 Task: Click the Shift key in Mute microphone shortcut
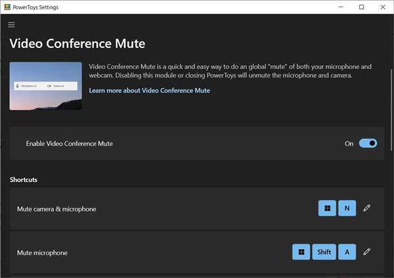[324, 252]
